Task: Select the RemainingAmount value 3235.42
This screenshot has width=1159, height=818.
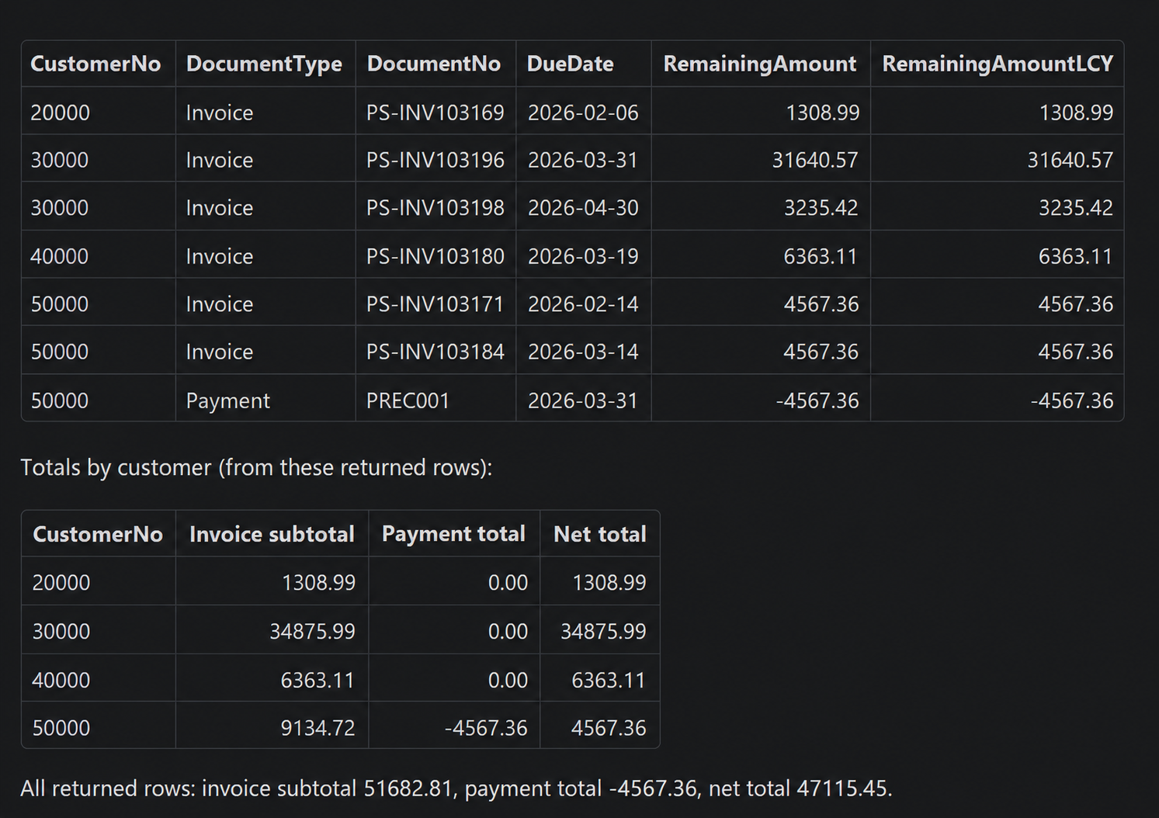Action: click(821, 208)
